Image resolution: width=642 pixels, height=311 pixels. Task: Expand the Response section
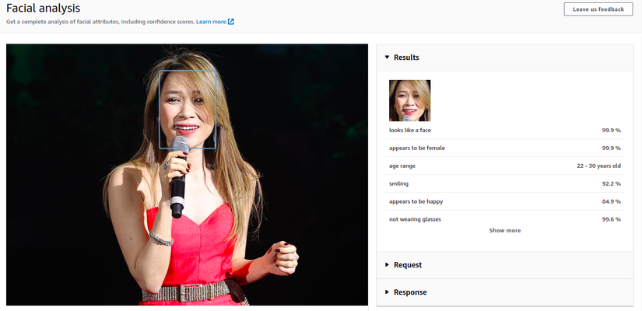(x=505, y=292)
